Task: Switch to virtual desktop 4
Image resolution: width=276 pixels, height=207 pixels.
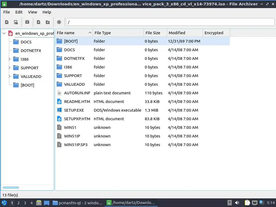Action: click(32, 203)
